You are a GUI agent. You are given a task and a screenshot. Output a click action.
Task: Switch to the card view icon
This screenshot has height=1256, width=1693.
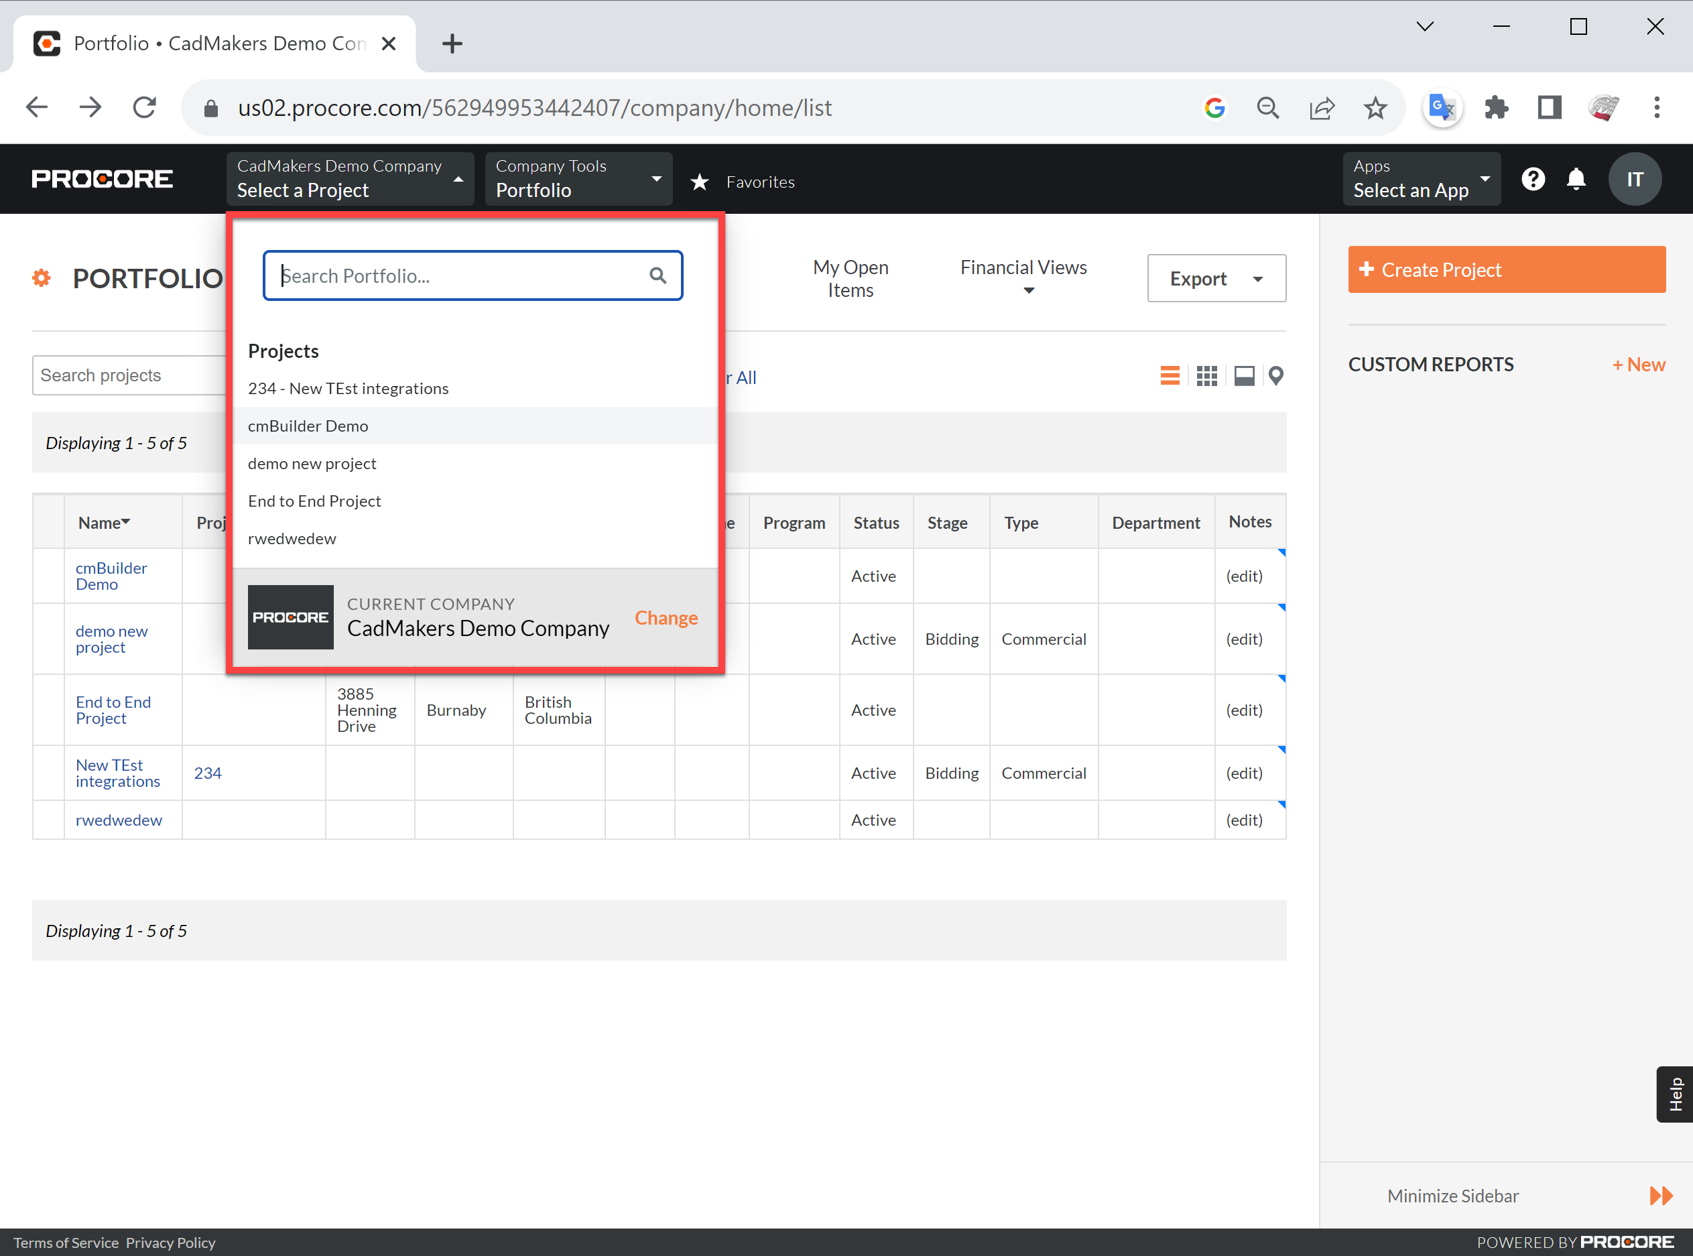click(x=1244, y=375)
